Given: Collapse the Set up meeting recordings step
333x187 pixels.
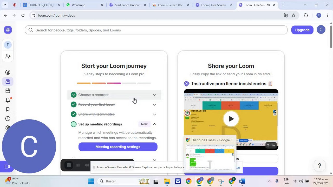Looking at the screenshot, I should point(154,124).
